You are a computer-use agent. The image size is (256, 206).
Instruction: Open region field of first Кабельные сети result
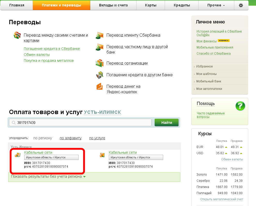tap(51, 157)
